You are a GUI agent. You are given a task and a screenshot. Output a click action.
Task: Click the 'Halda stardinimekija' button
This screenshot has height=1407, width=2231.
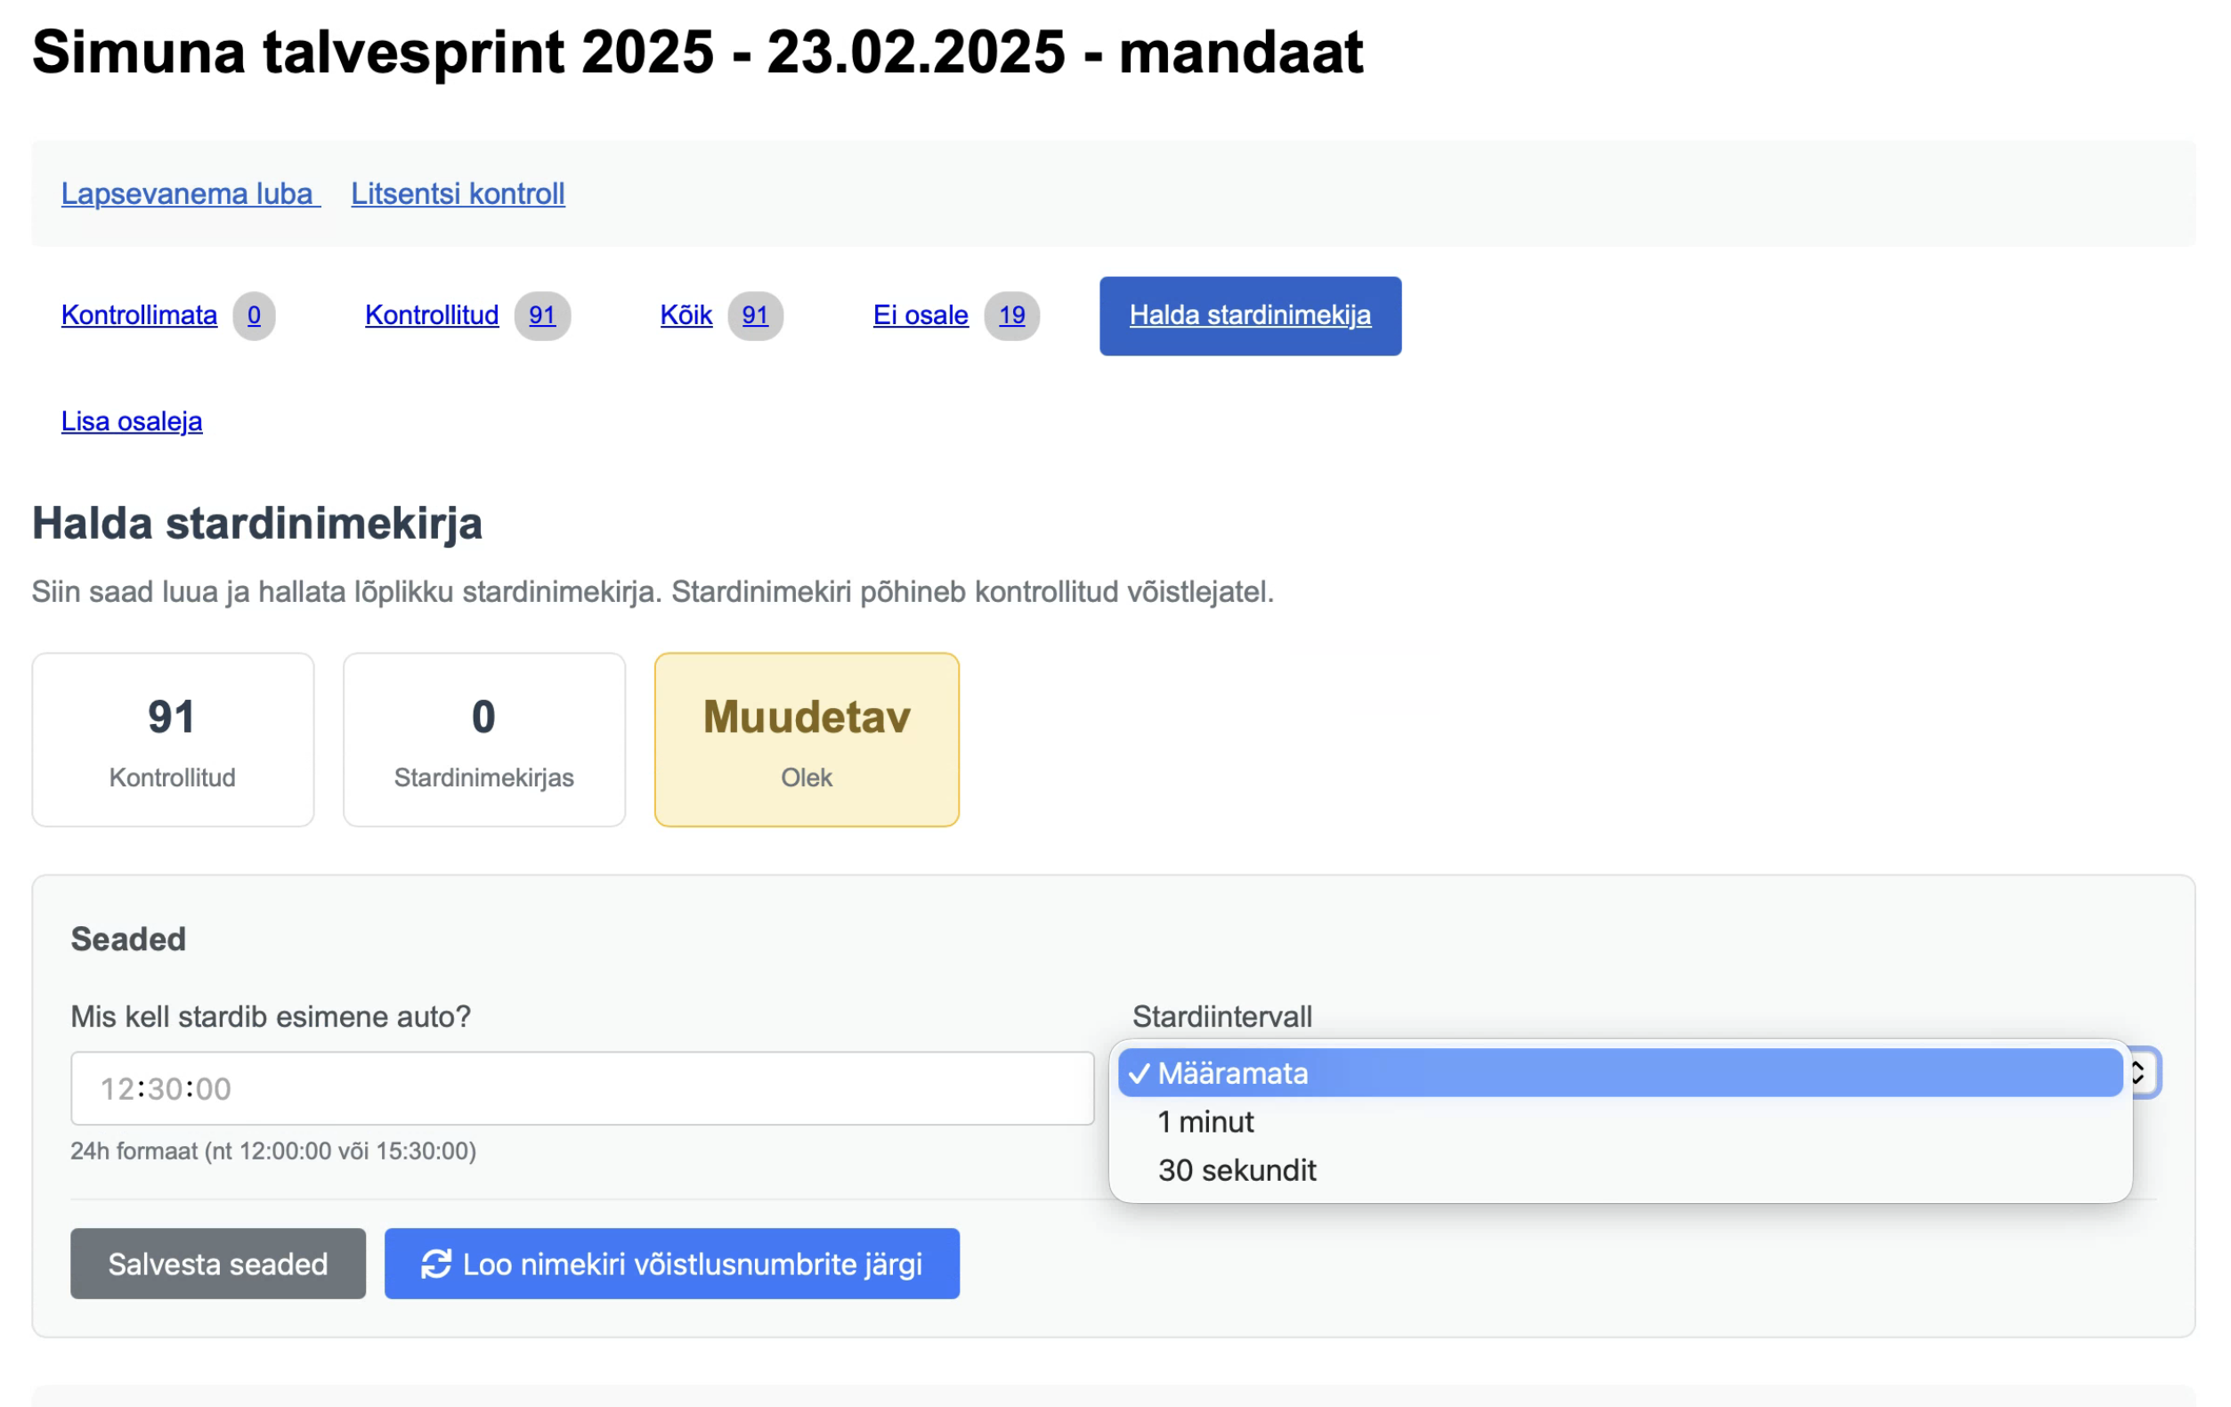tap(1250, 315)
